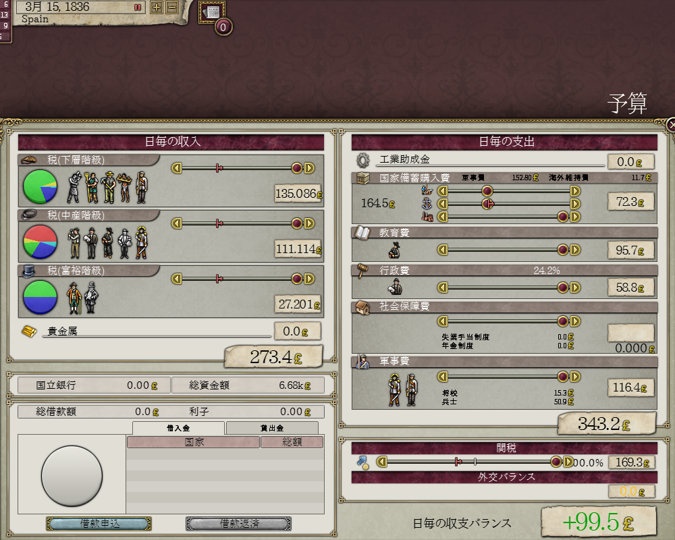Click the administration bureaucrat icon
This screenshot has height=540, width=675.
[395, 287]
